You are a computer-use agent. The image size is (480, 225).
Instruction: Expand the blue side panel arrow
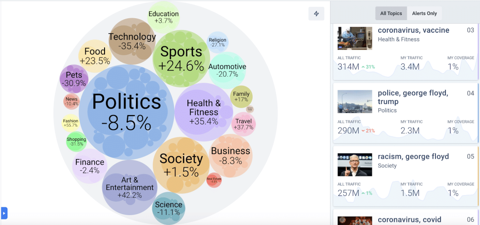coord(4,213)
